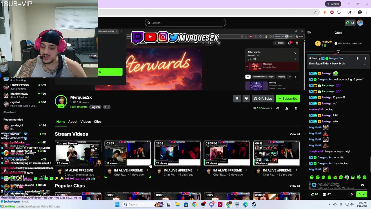Click the user icon right of report triangle

[x=296, y=108]
